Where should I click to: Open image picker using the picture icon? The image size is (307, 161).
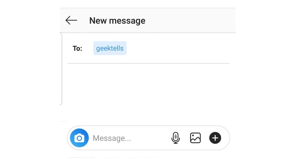(x=195, y=138)
